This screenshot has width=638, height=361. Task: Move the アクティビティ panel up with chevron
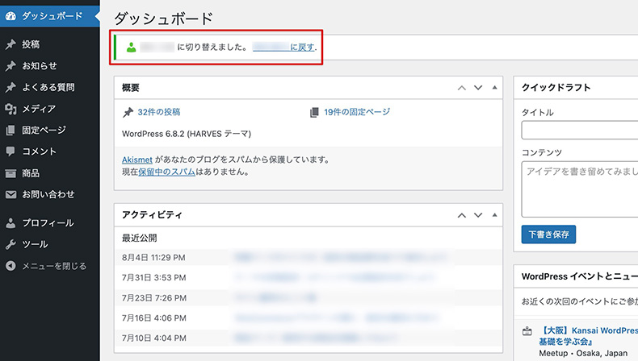(462, 215)
